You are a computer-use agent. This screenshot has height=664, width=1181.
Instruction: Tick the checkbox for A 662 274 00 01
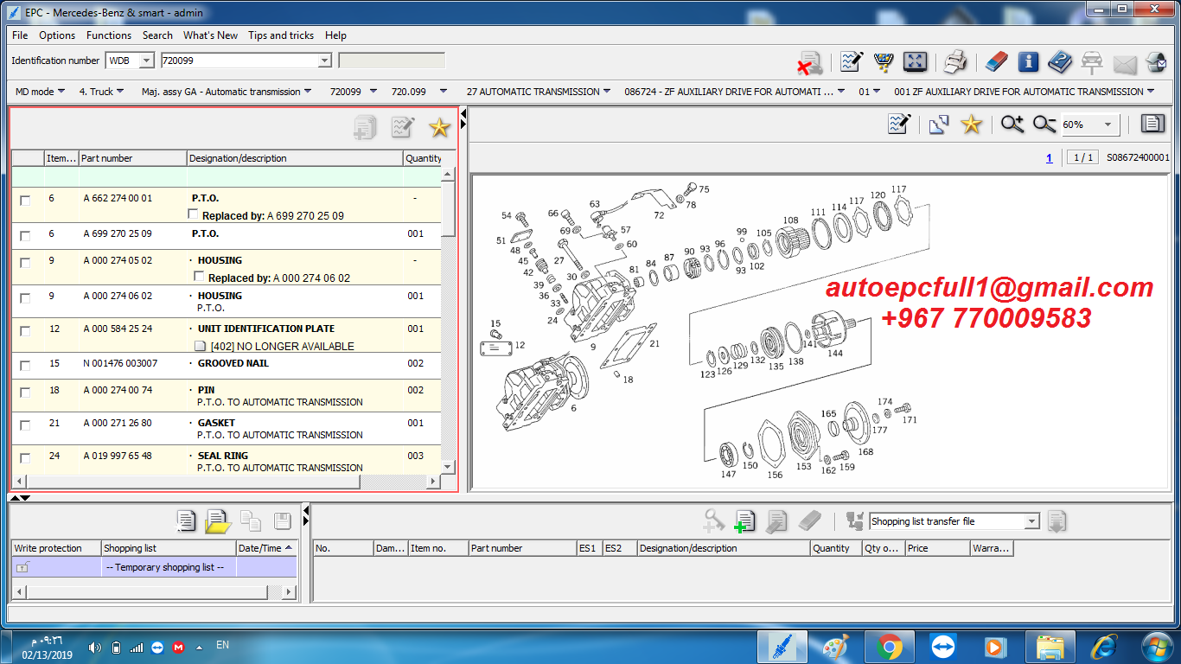coord(25,200)
